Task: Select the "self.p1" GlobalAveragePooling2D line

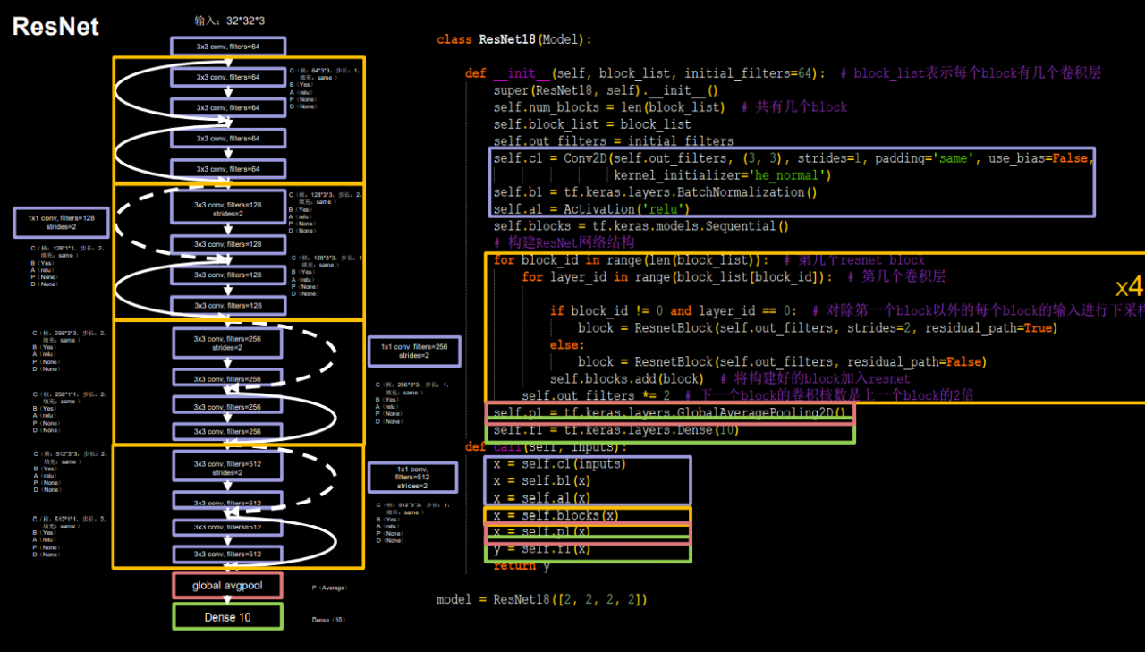Action: [670, 413]
